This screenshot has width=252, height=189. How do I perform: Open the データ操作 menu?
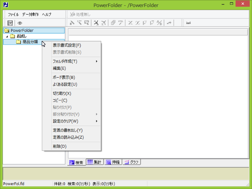(x=30, y=15)
